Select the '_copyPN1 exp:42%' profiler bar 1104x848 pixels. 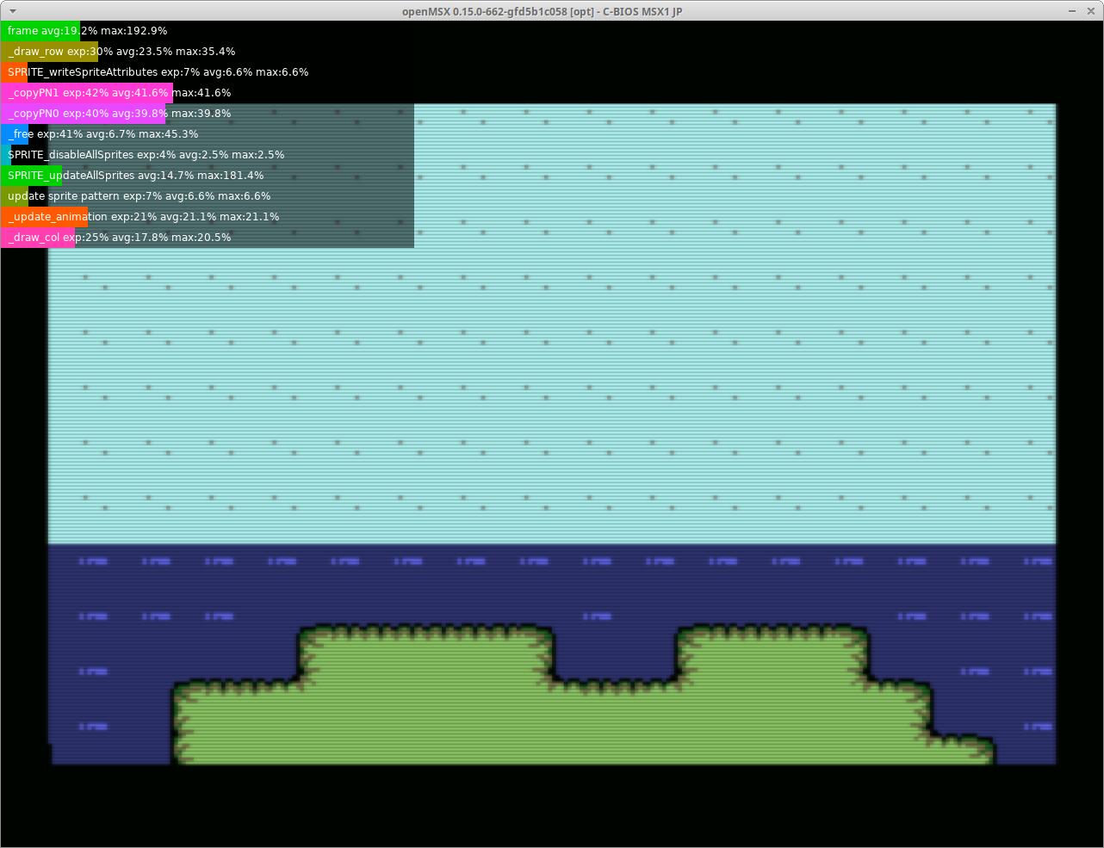[x=208, y=93]
